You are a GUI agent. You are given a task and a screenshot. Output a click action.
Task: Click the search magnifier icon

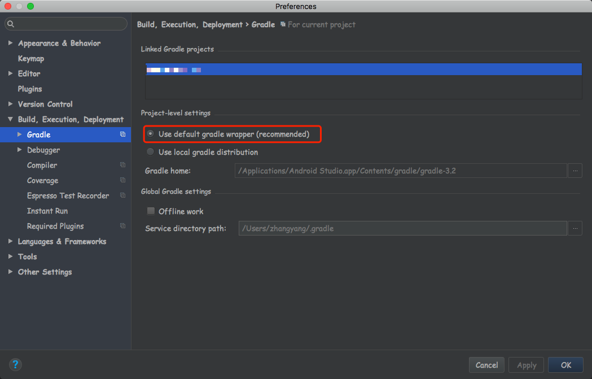tap(11, 24)
